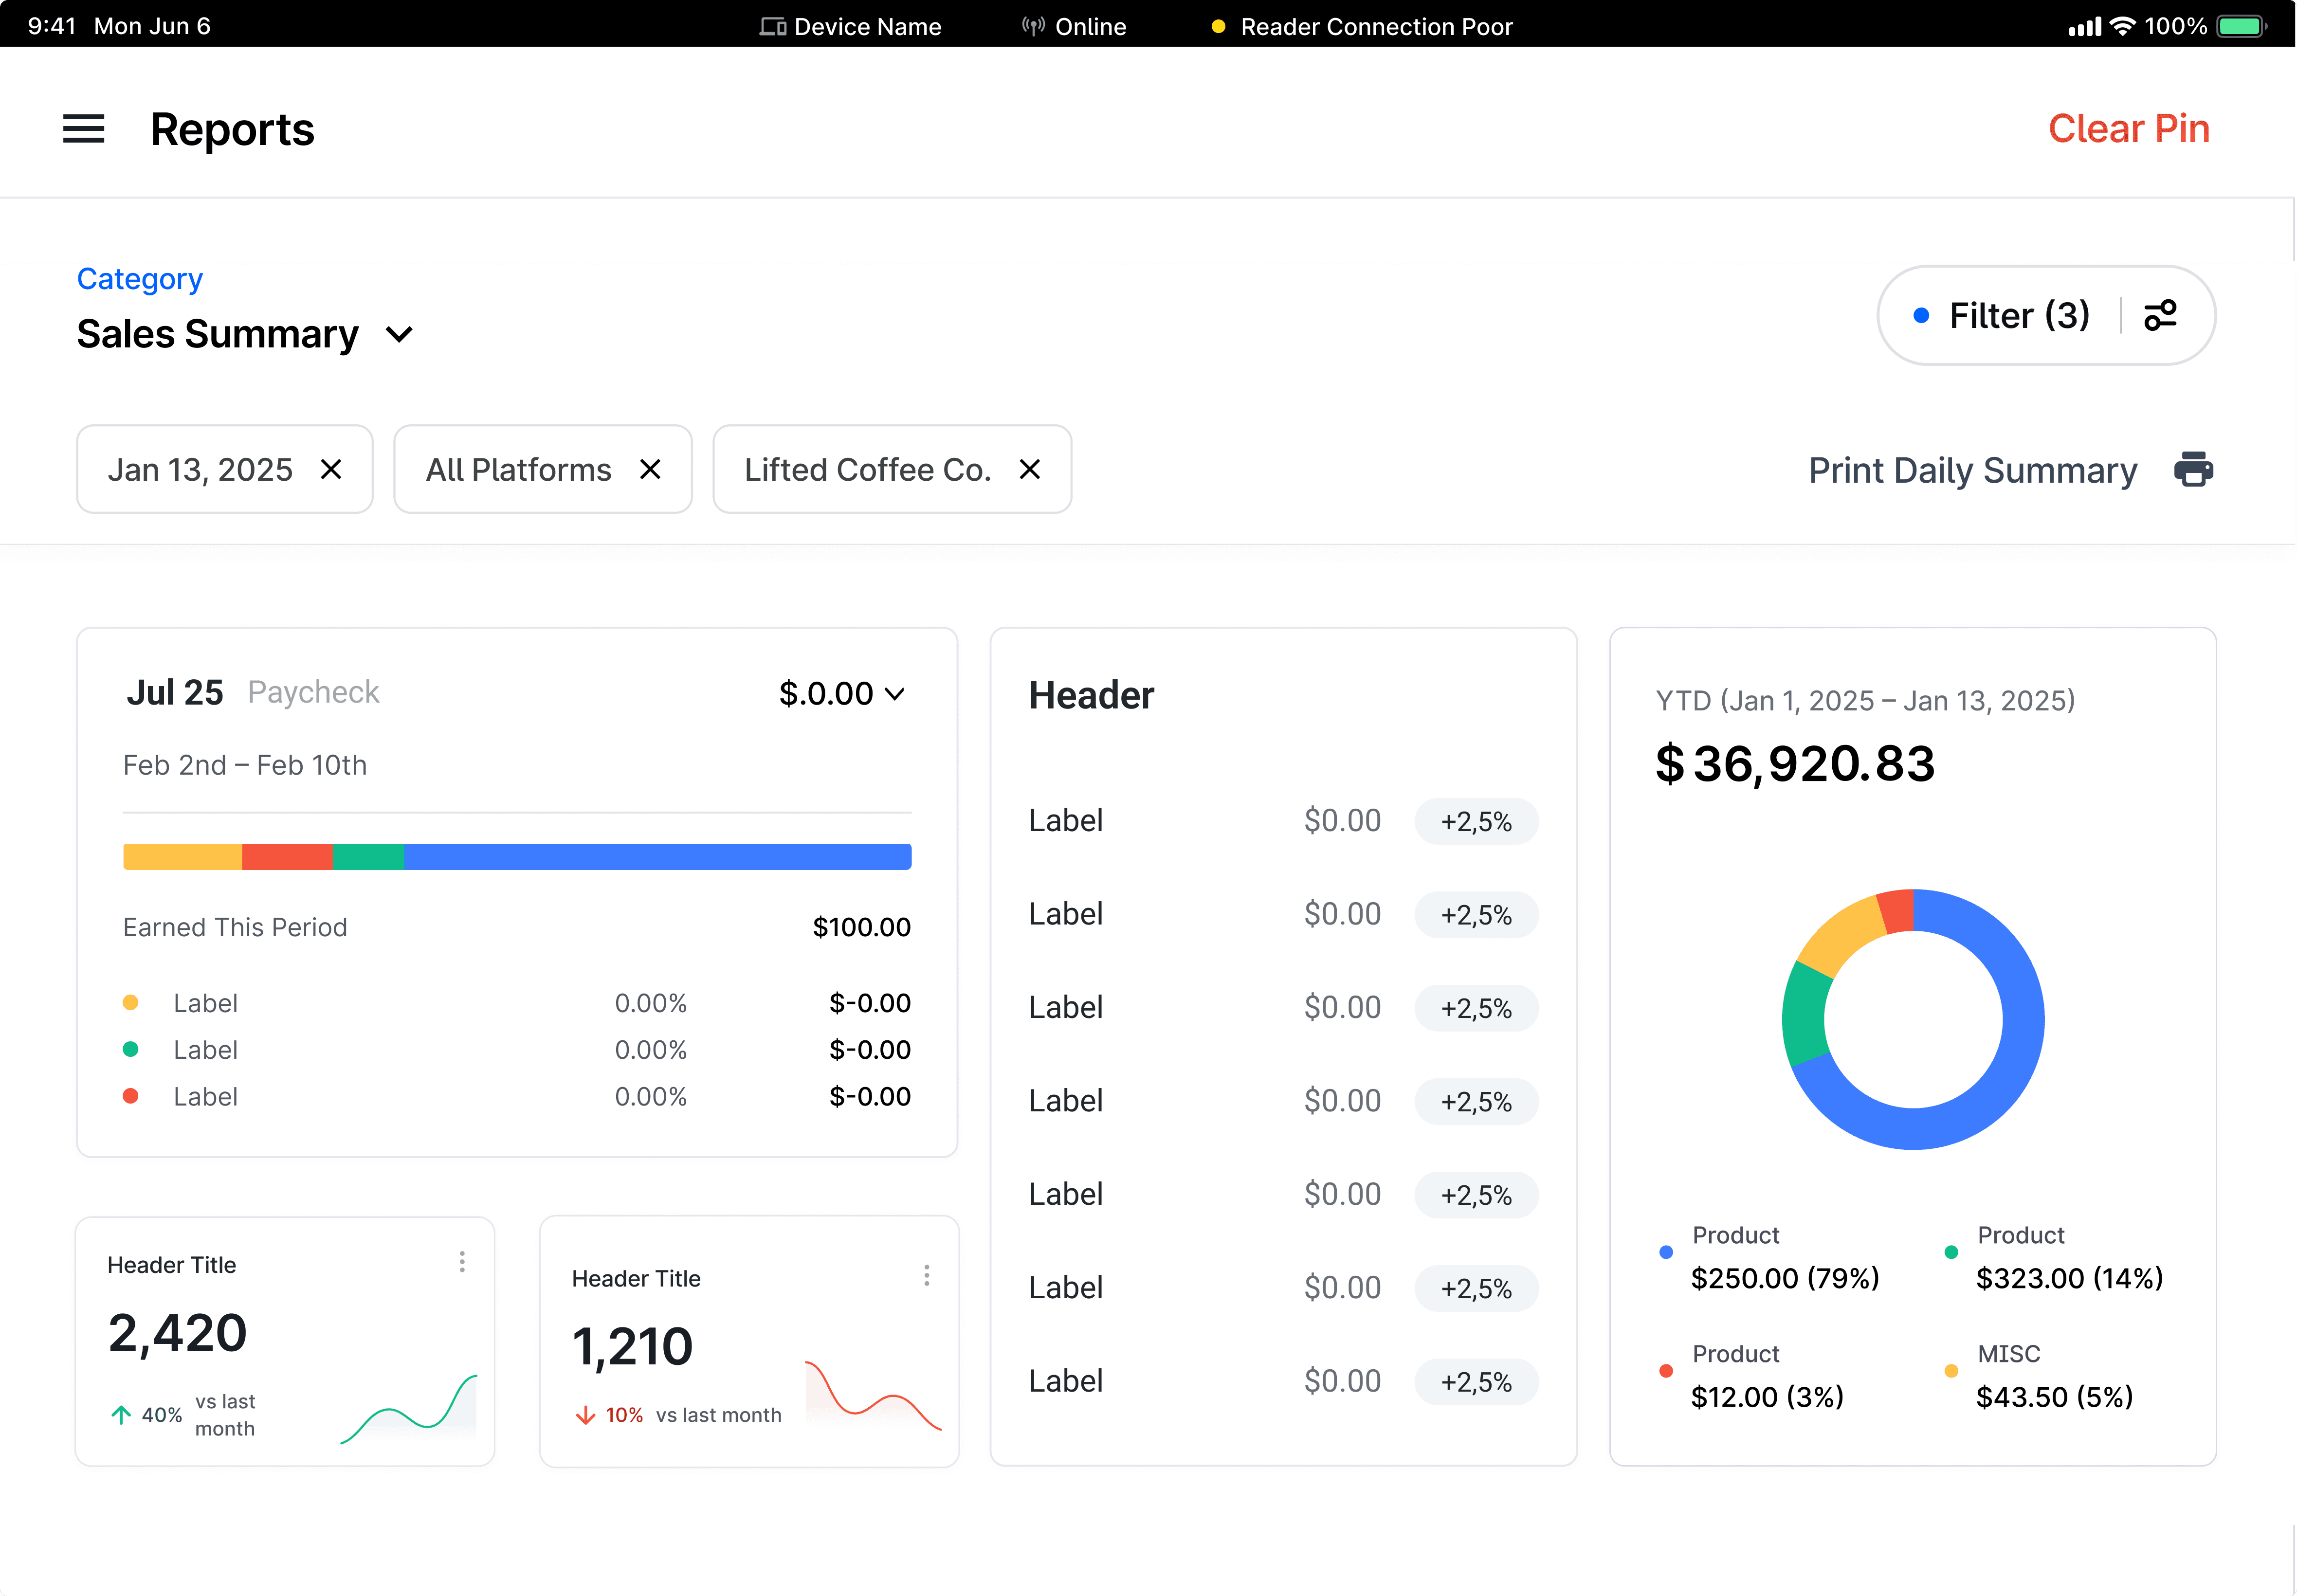
Task: Expand the $.0.00 paycheck dropdown
Action: coord(895,694)
